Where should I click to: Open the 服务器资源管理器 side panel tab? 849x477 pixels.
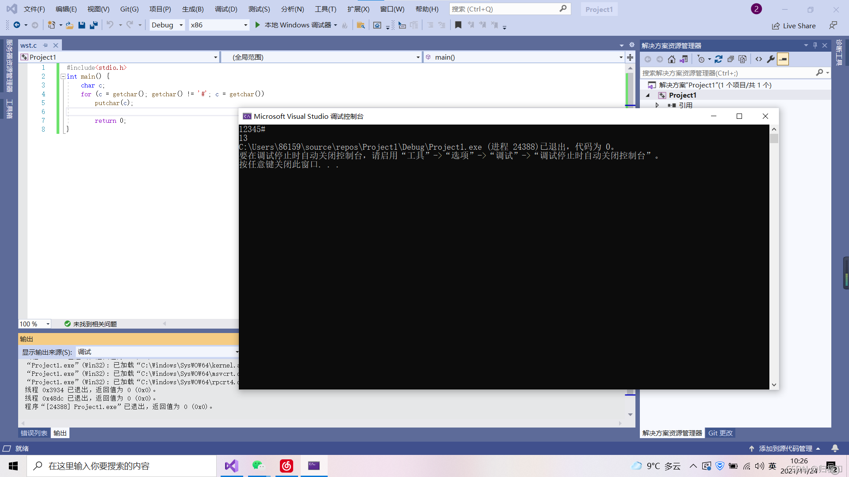coord(9,65)
